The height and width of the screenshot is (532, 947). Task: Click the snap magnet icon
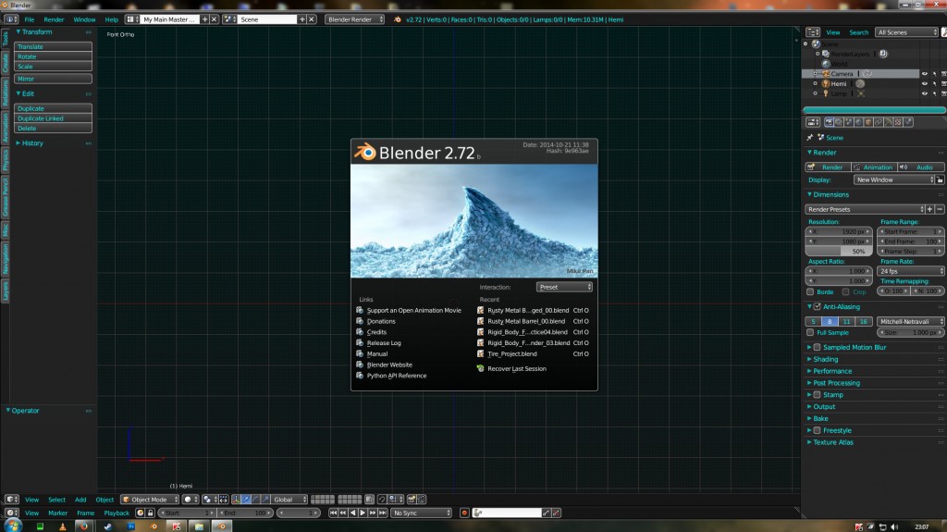(x=382, y=500)
